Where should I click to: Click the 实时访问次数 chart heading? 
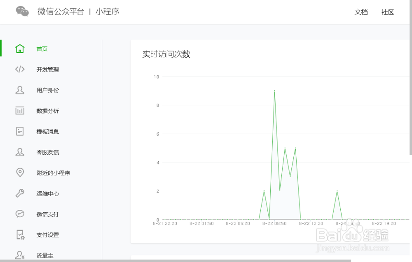166,54
